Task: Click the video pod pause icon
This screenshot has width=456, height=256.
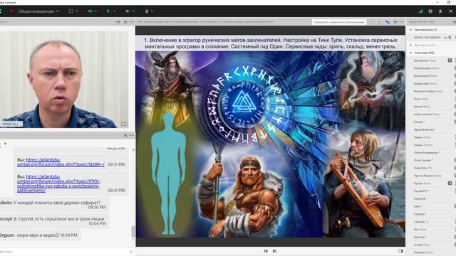Action: (118, 22)
